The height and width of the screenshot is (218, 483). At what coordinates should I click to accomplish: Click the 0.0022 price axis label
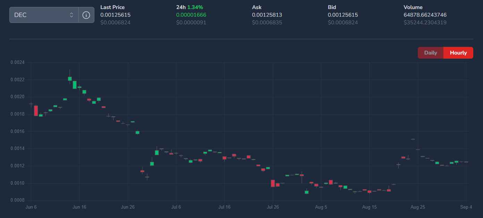(17, 80)
